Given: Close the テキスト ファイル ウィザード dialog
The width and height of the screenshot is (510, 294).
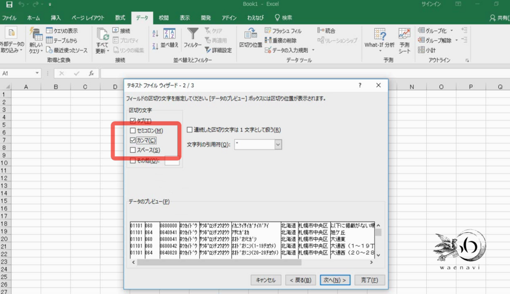Looking at the screenshot, I should [x=379, y=85].
